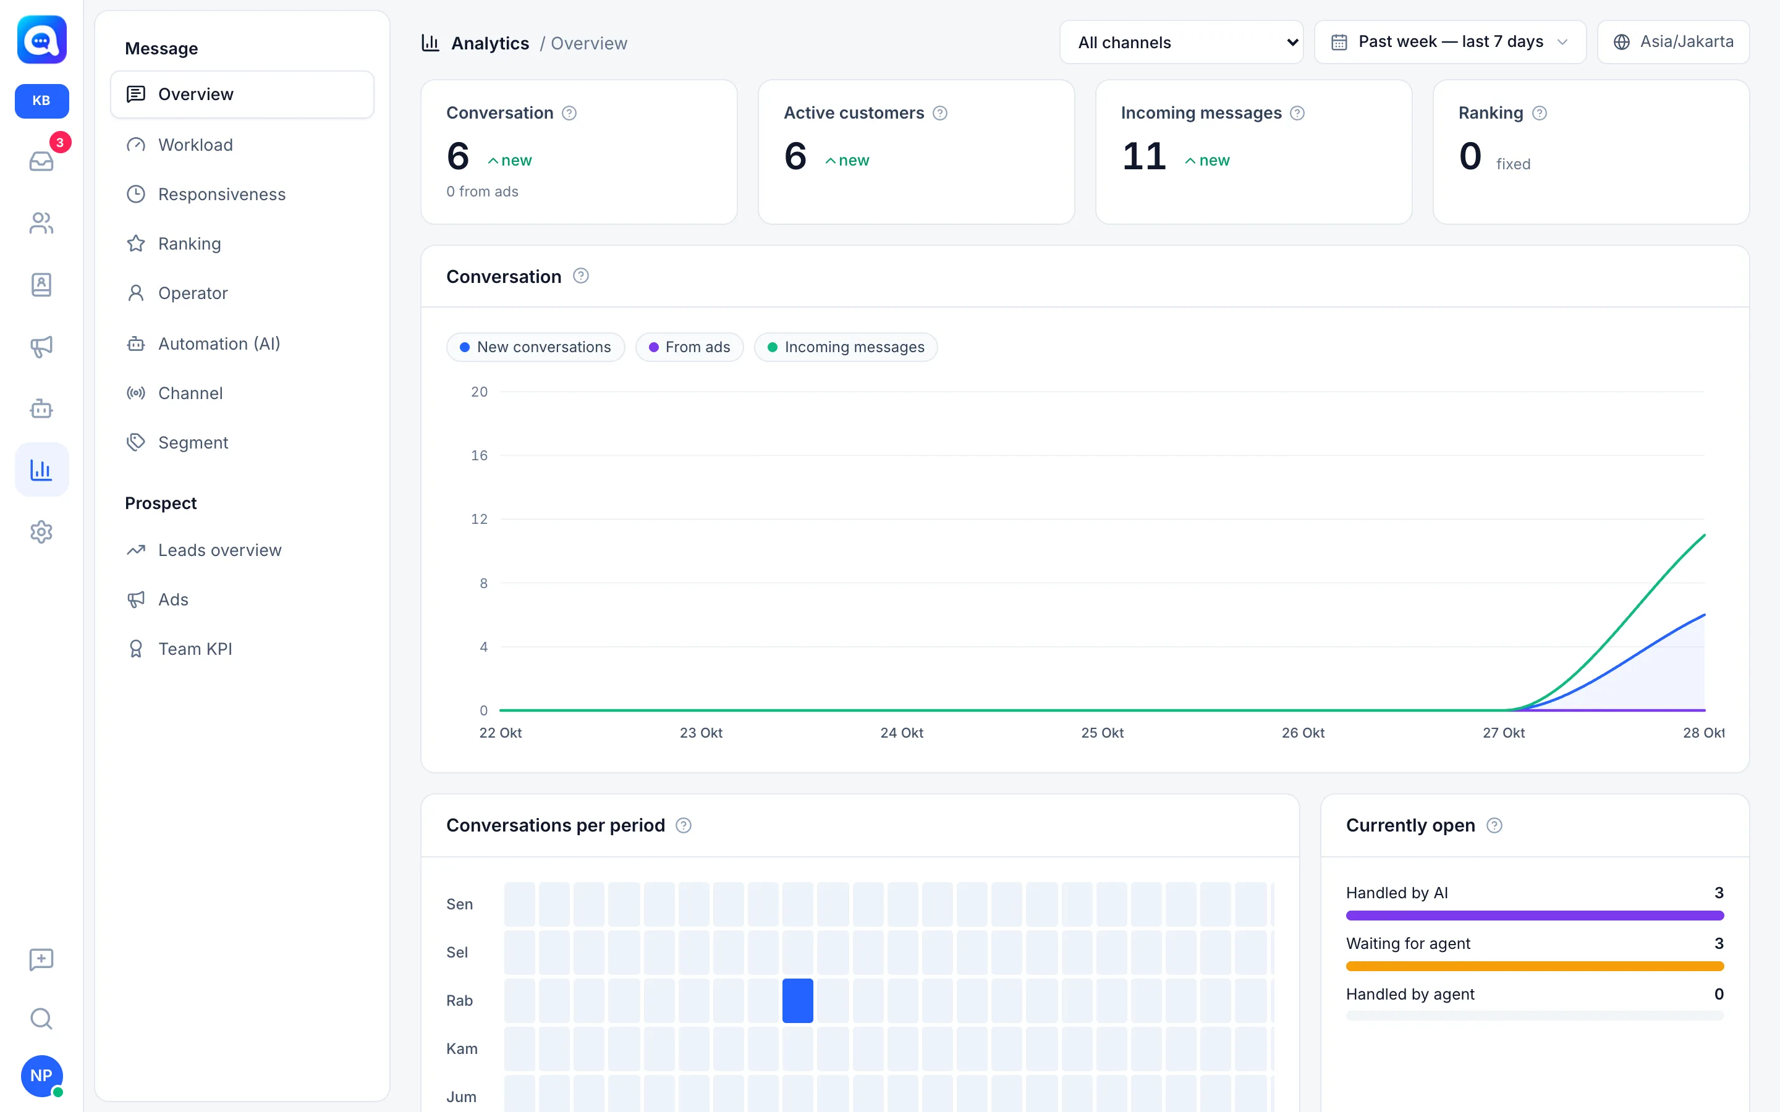The height and width of the screenshot is (1112, 1780).
Task: Toggle Incoming messages legend series
Action: pos(846,347)
